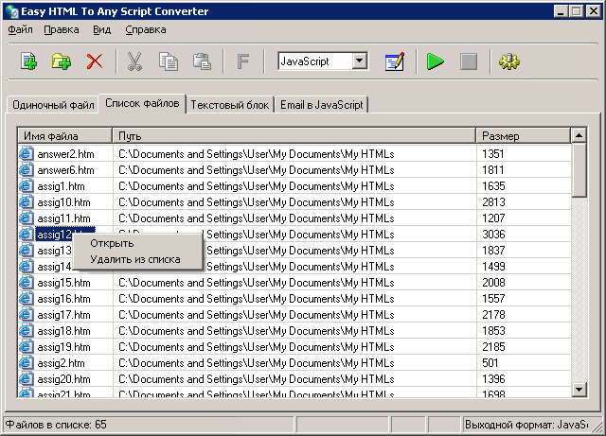Click the file icon beside answer2.htm

point(26,154)
